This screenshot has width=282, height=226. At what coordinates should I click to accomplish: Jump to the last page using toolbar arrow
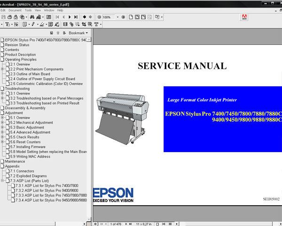(76, 17)
